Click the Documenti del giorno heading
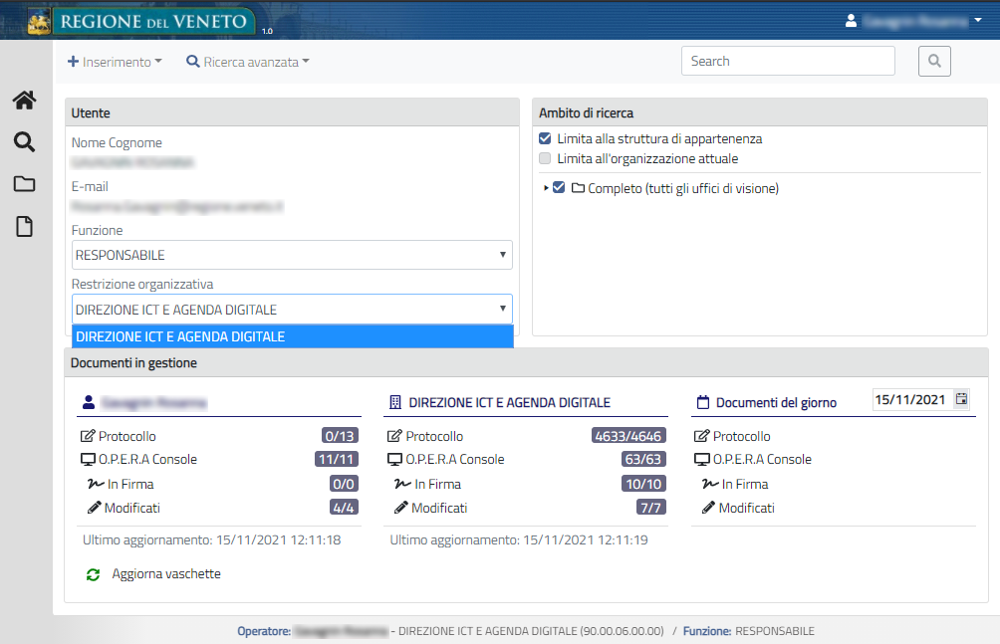The width and height of the screenshot is (1000, 644). (776, 402)
